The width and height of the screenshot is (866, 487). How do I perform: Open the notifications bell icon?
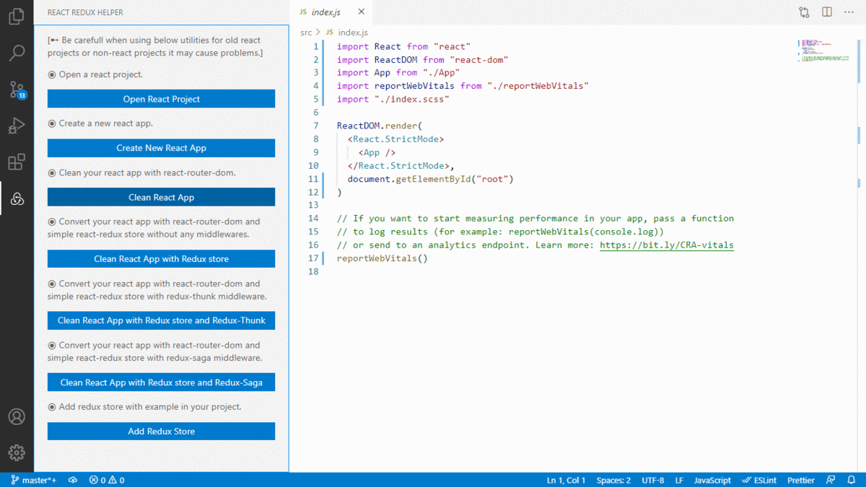click(852, 480)
